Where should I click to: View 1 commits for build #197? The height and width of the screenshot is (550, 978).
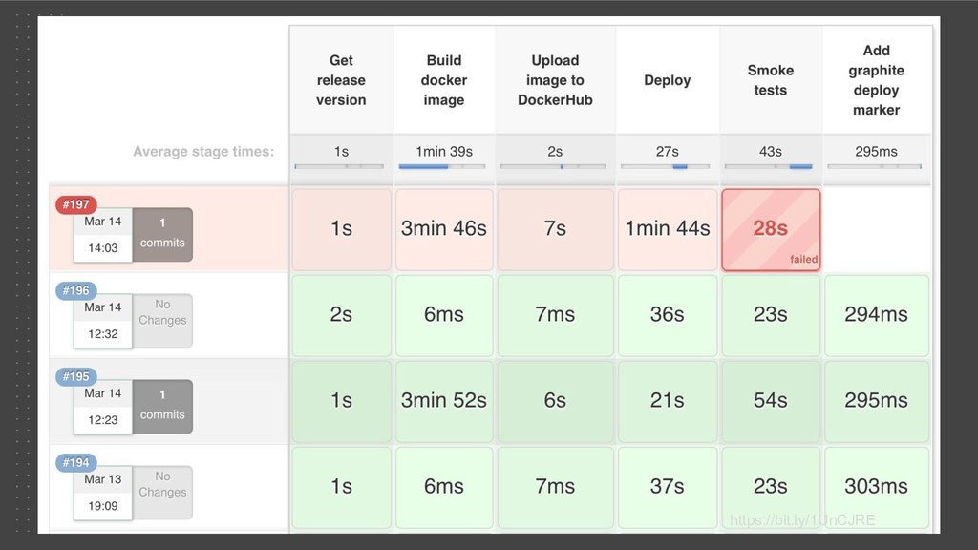tap(162, 235)
